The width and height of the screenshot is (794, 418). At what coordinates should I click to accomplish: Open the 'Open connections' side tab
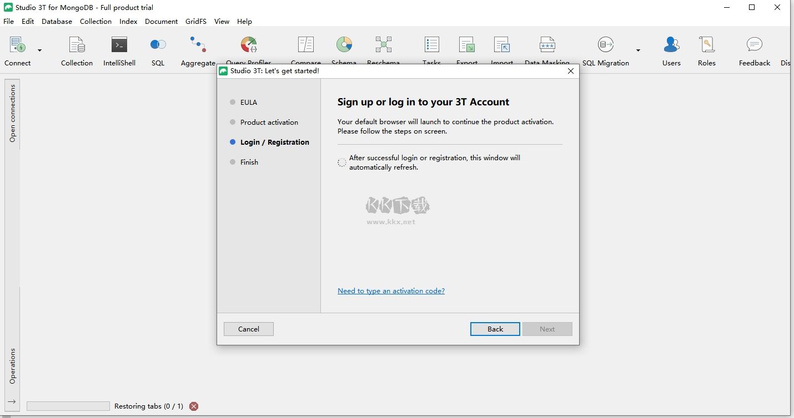click(12, 114)
